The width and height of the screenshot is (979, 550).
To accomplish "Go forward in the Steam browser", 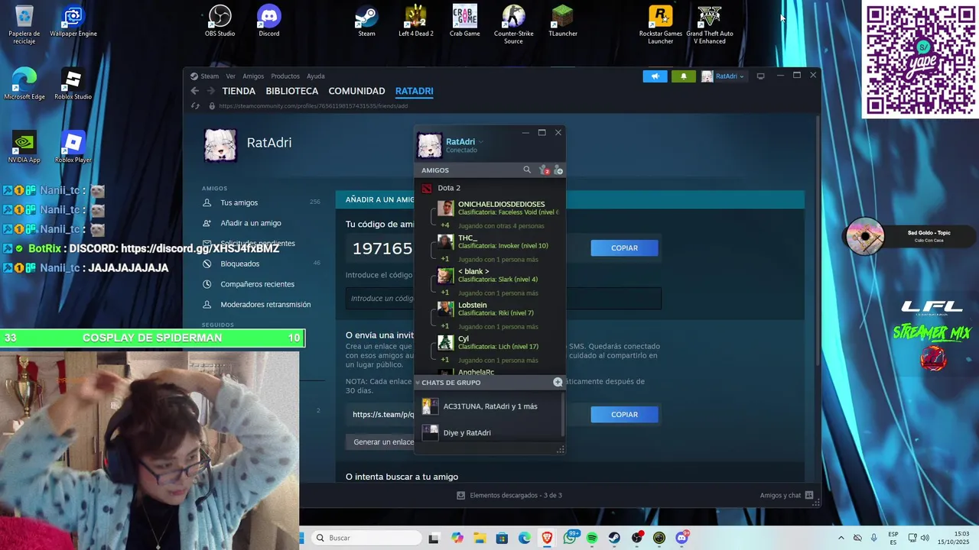I will point(210,91).
